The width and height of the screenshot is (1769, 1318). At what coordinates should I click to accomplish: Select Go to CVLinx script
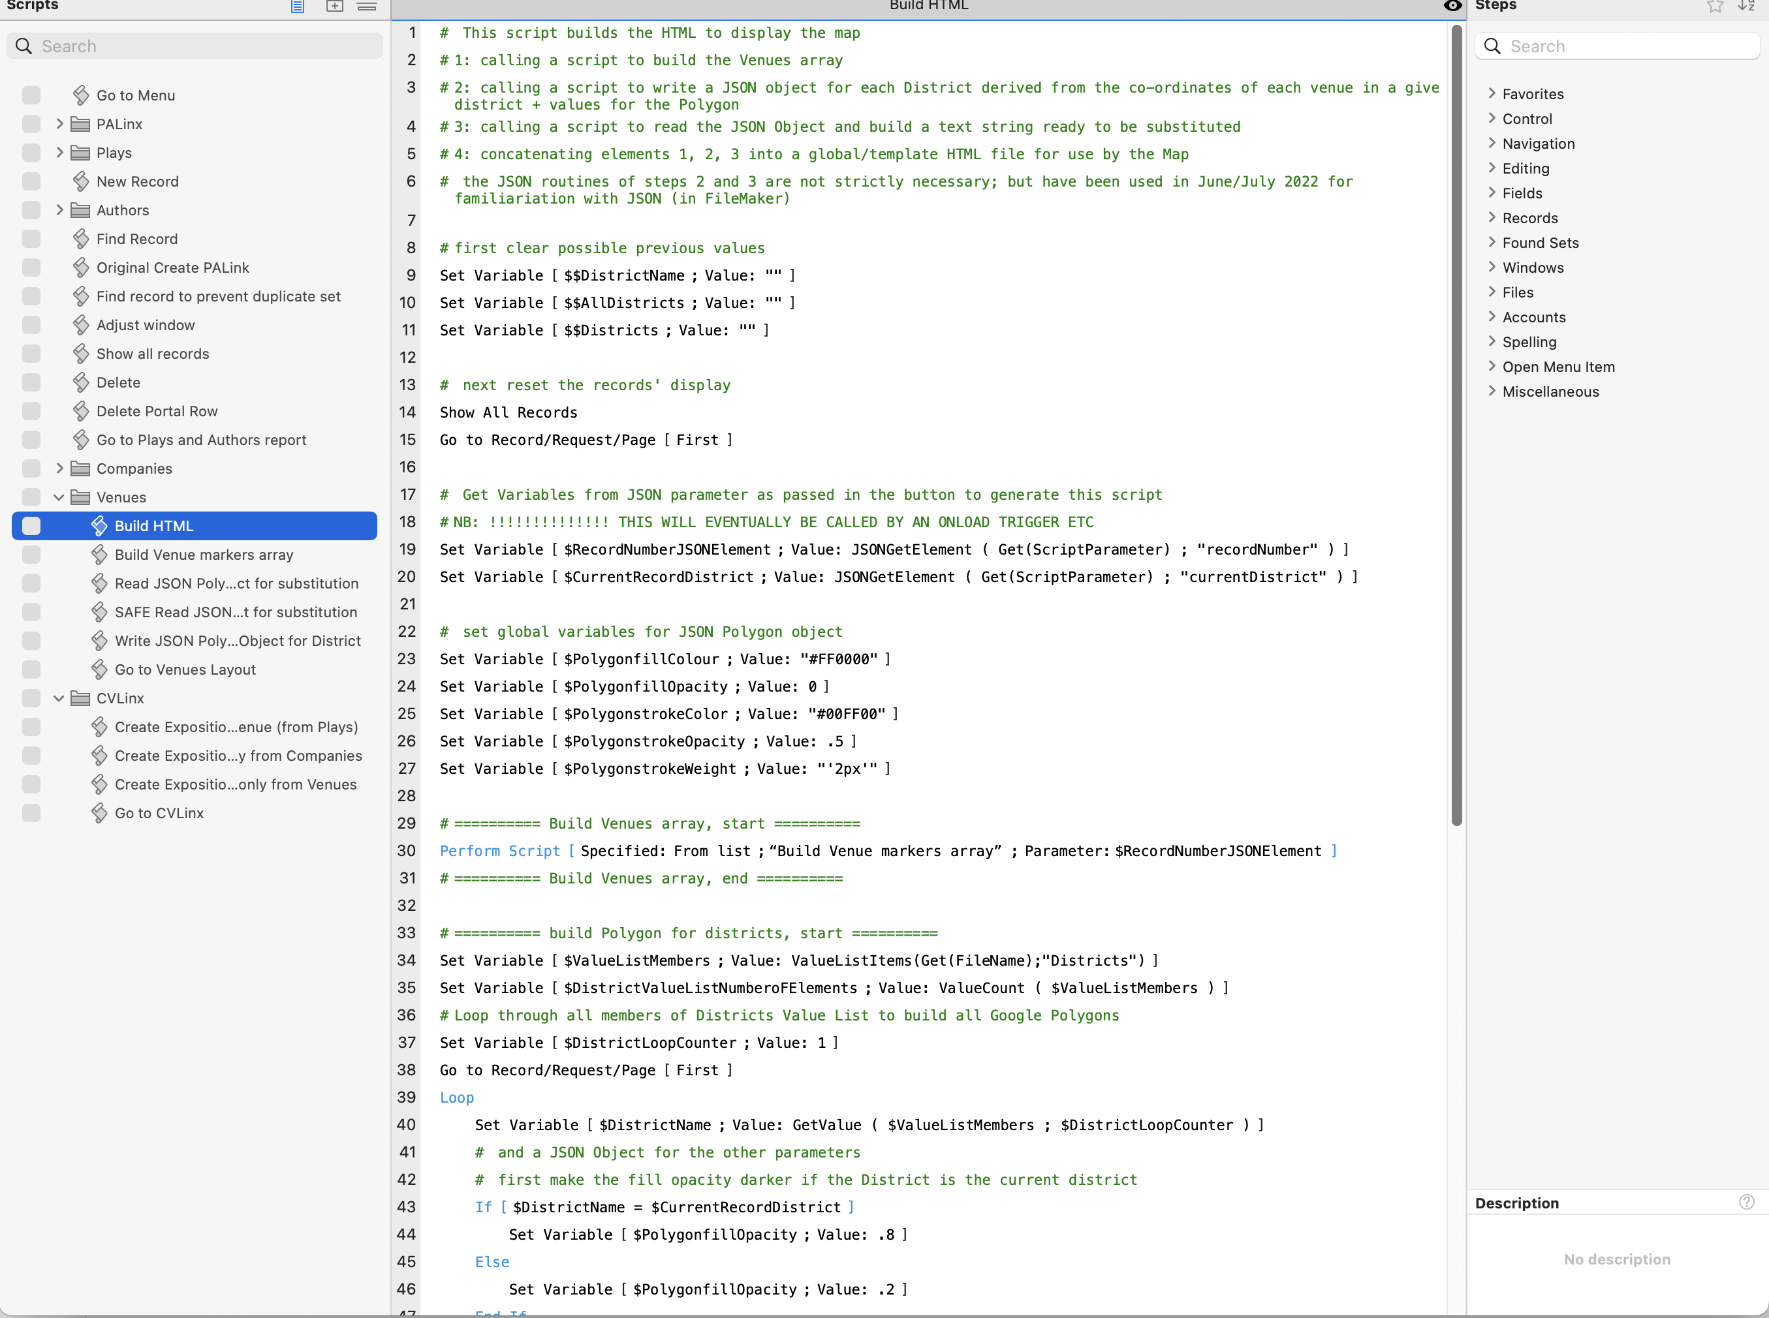pos(160,814)
